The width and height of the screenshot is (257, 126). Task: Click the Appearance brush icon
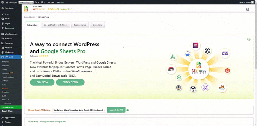coord(3,118)
